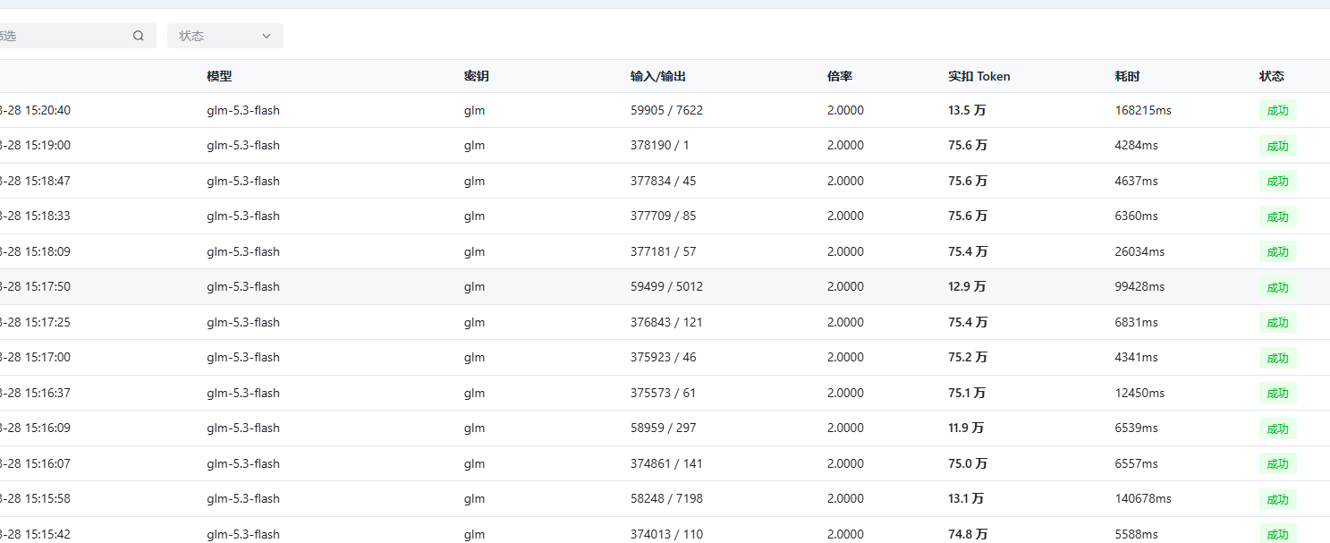Click the 75.1 万 token value
This screenshot has height=543, width=1330.
pos(967,393)
